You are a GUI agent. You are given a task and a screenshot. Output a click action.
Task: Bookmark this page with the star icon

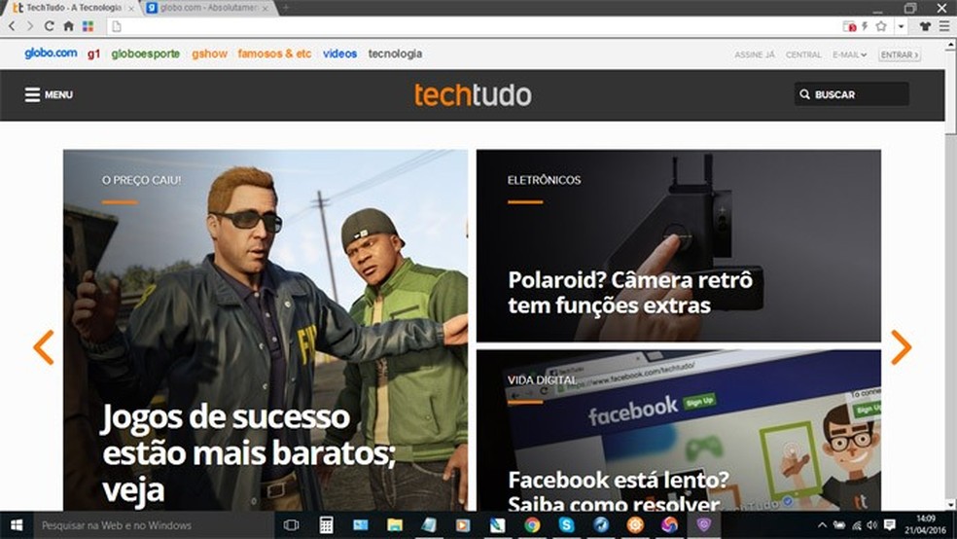(x=881, y=26)
